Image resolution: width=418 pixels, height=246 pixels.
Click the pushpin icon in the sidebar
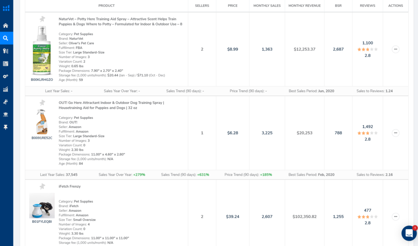click(x=6, y=127)
